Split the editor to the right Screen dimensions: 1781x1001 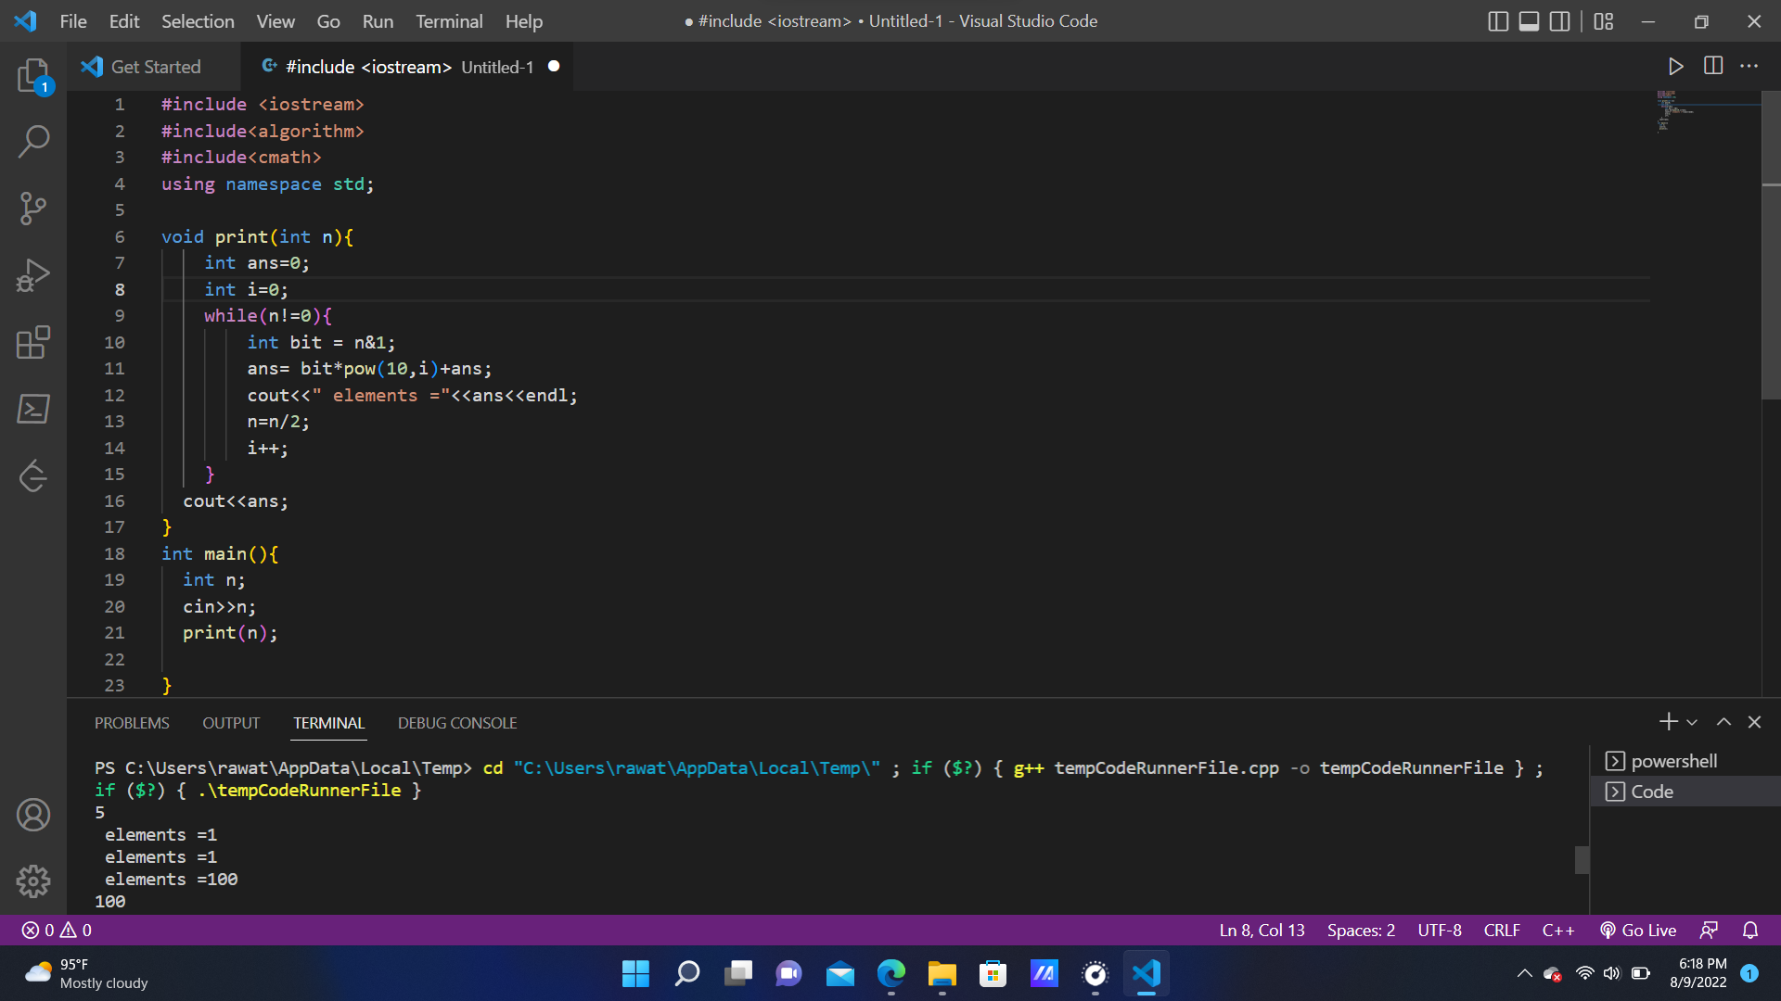[1713, 66]
